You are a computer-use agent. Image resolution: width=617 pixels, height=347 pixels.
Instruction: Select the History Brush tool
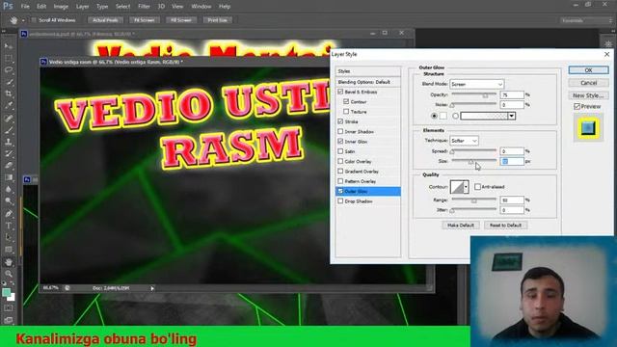click(9, 154)
